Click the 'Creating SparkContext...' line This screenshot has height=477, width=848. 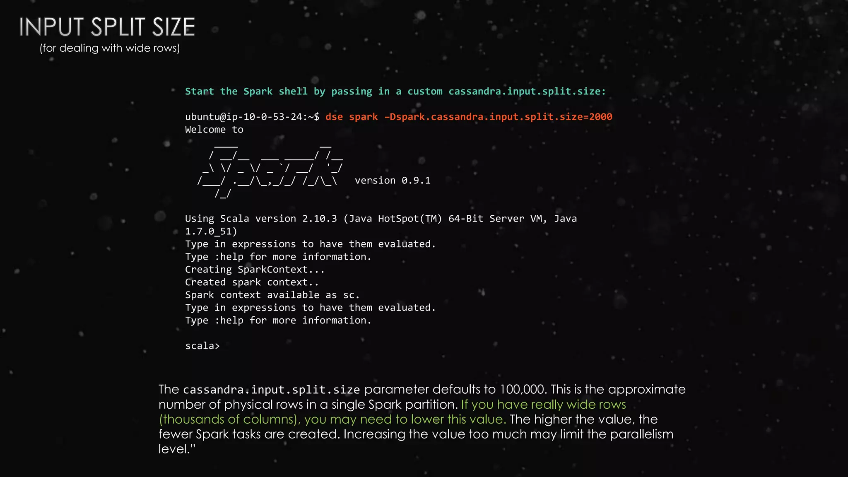(x=255, y=270)
